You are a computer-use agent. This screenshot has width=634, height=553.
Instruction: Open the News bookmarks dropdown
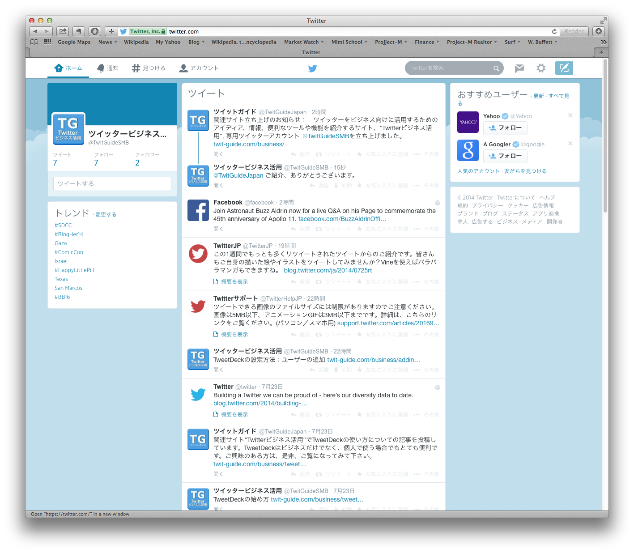pos(107,42)
